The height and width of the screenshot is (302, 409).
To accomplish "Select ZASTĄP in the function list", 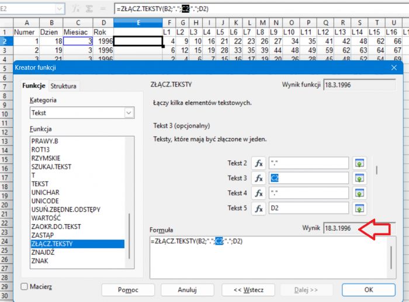I will [78, 235].
